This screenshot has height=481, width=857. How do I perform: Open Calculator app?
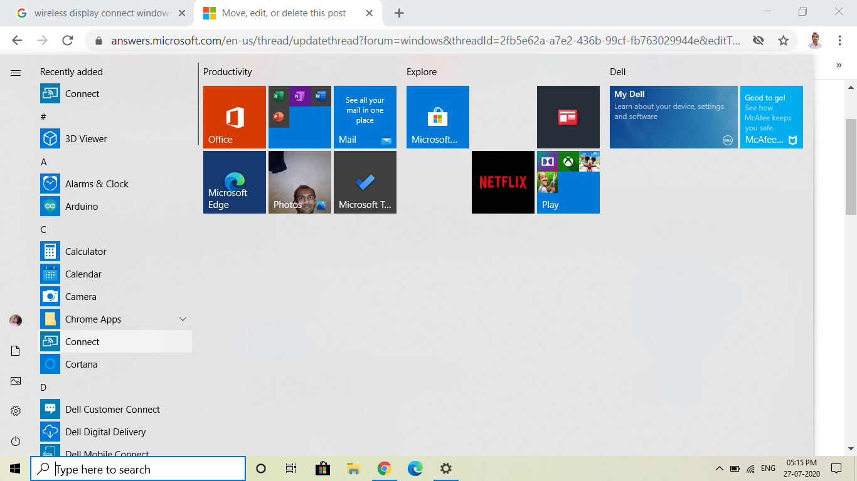115,252
